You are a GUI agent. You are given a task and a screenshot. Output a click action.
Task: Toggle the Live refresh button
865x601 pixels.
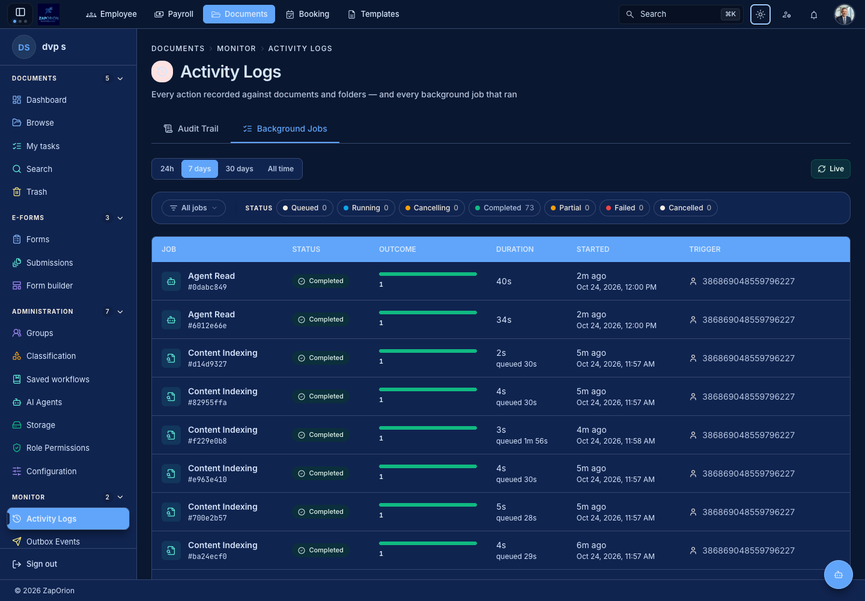[831, 169]
